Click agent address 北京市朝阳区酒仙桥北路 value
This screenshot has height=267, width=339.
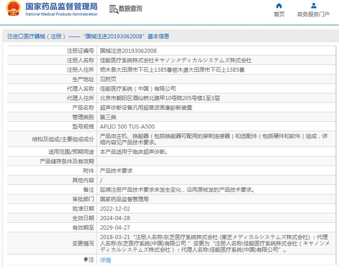click(x=160, y=98)
